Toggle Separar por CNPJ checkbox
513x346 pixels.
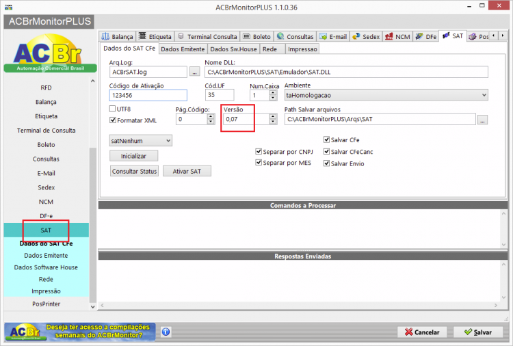[259, 151]
